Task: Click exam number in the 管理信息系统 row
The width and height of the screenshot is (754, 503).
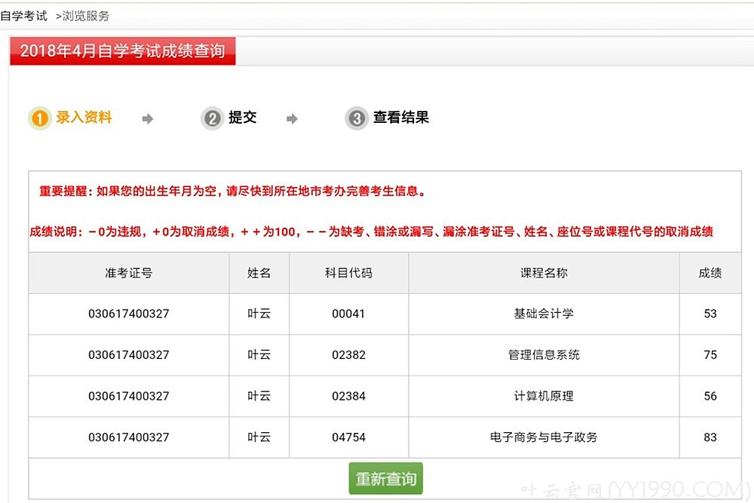Action: [129, 355]
